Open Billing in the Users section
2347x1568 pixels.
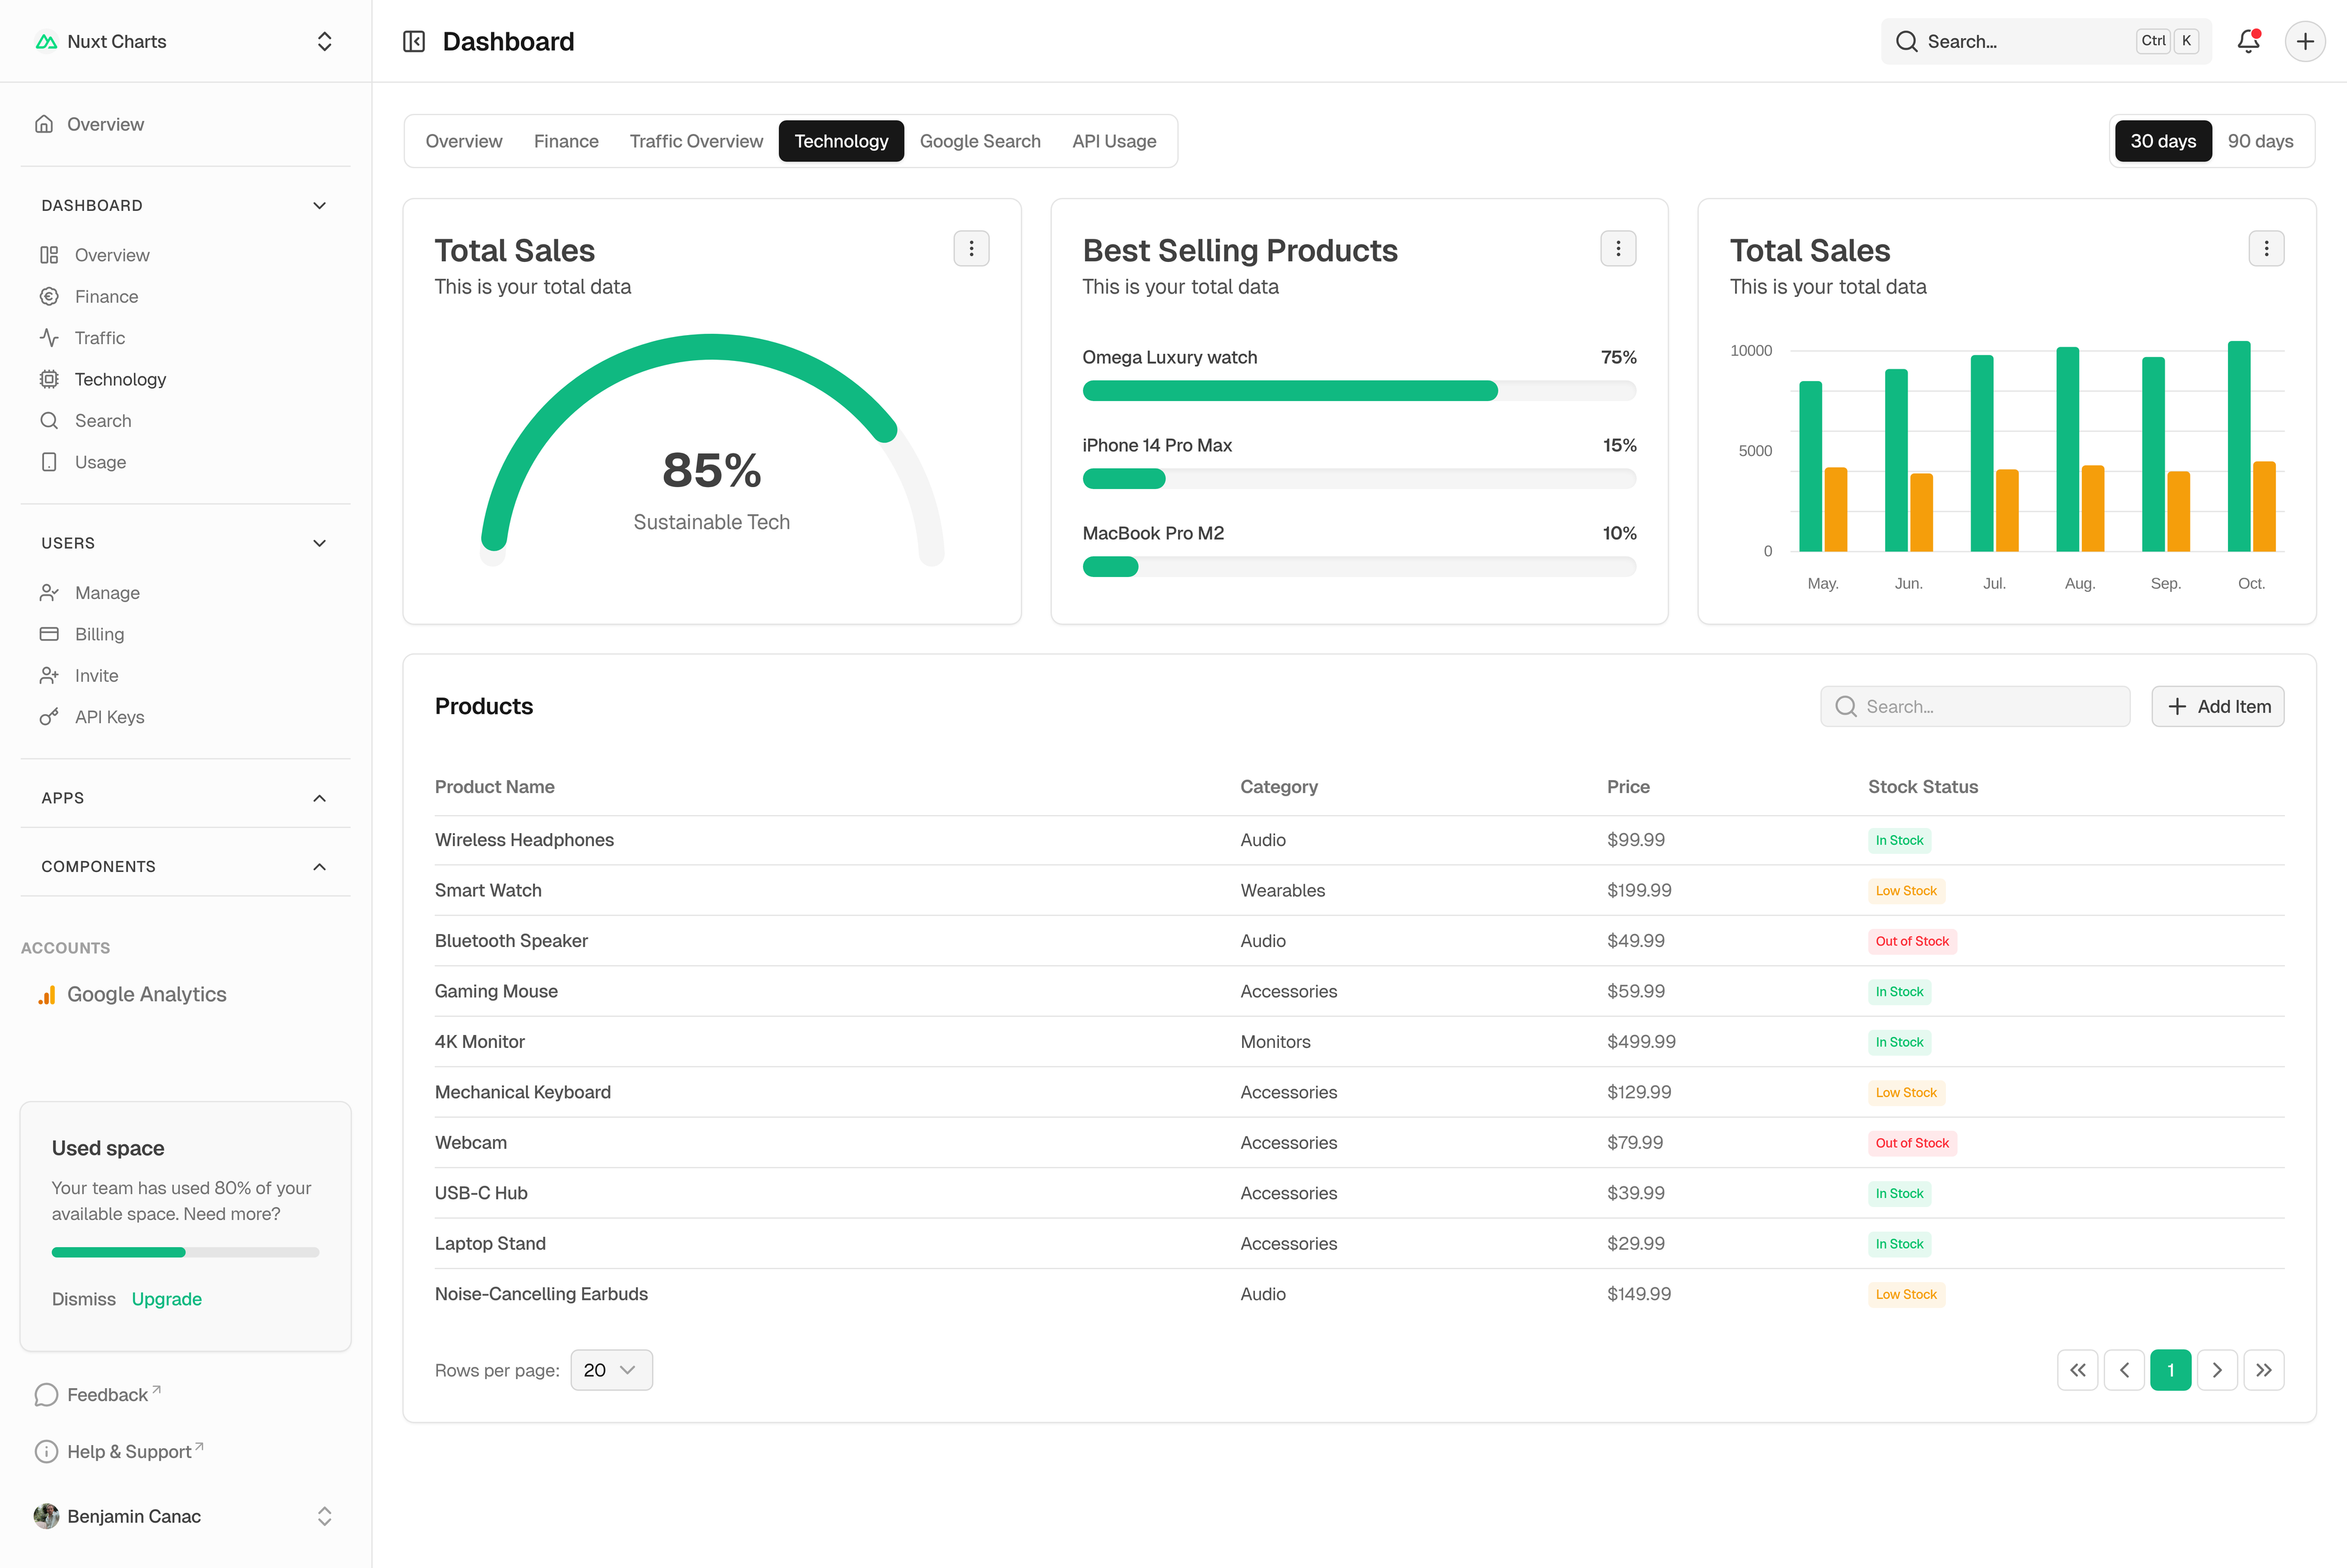[x=99, y=634]
